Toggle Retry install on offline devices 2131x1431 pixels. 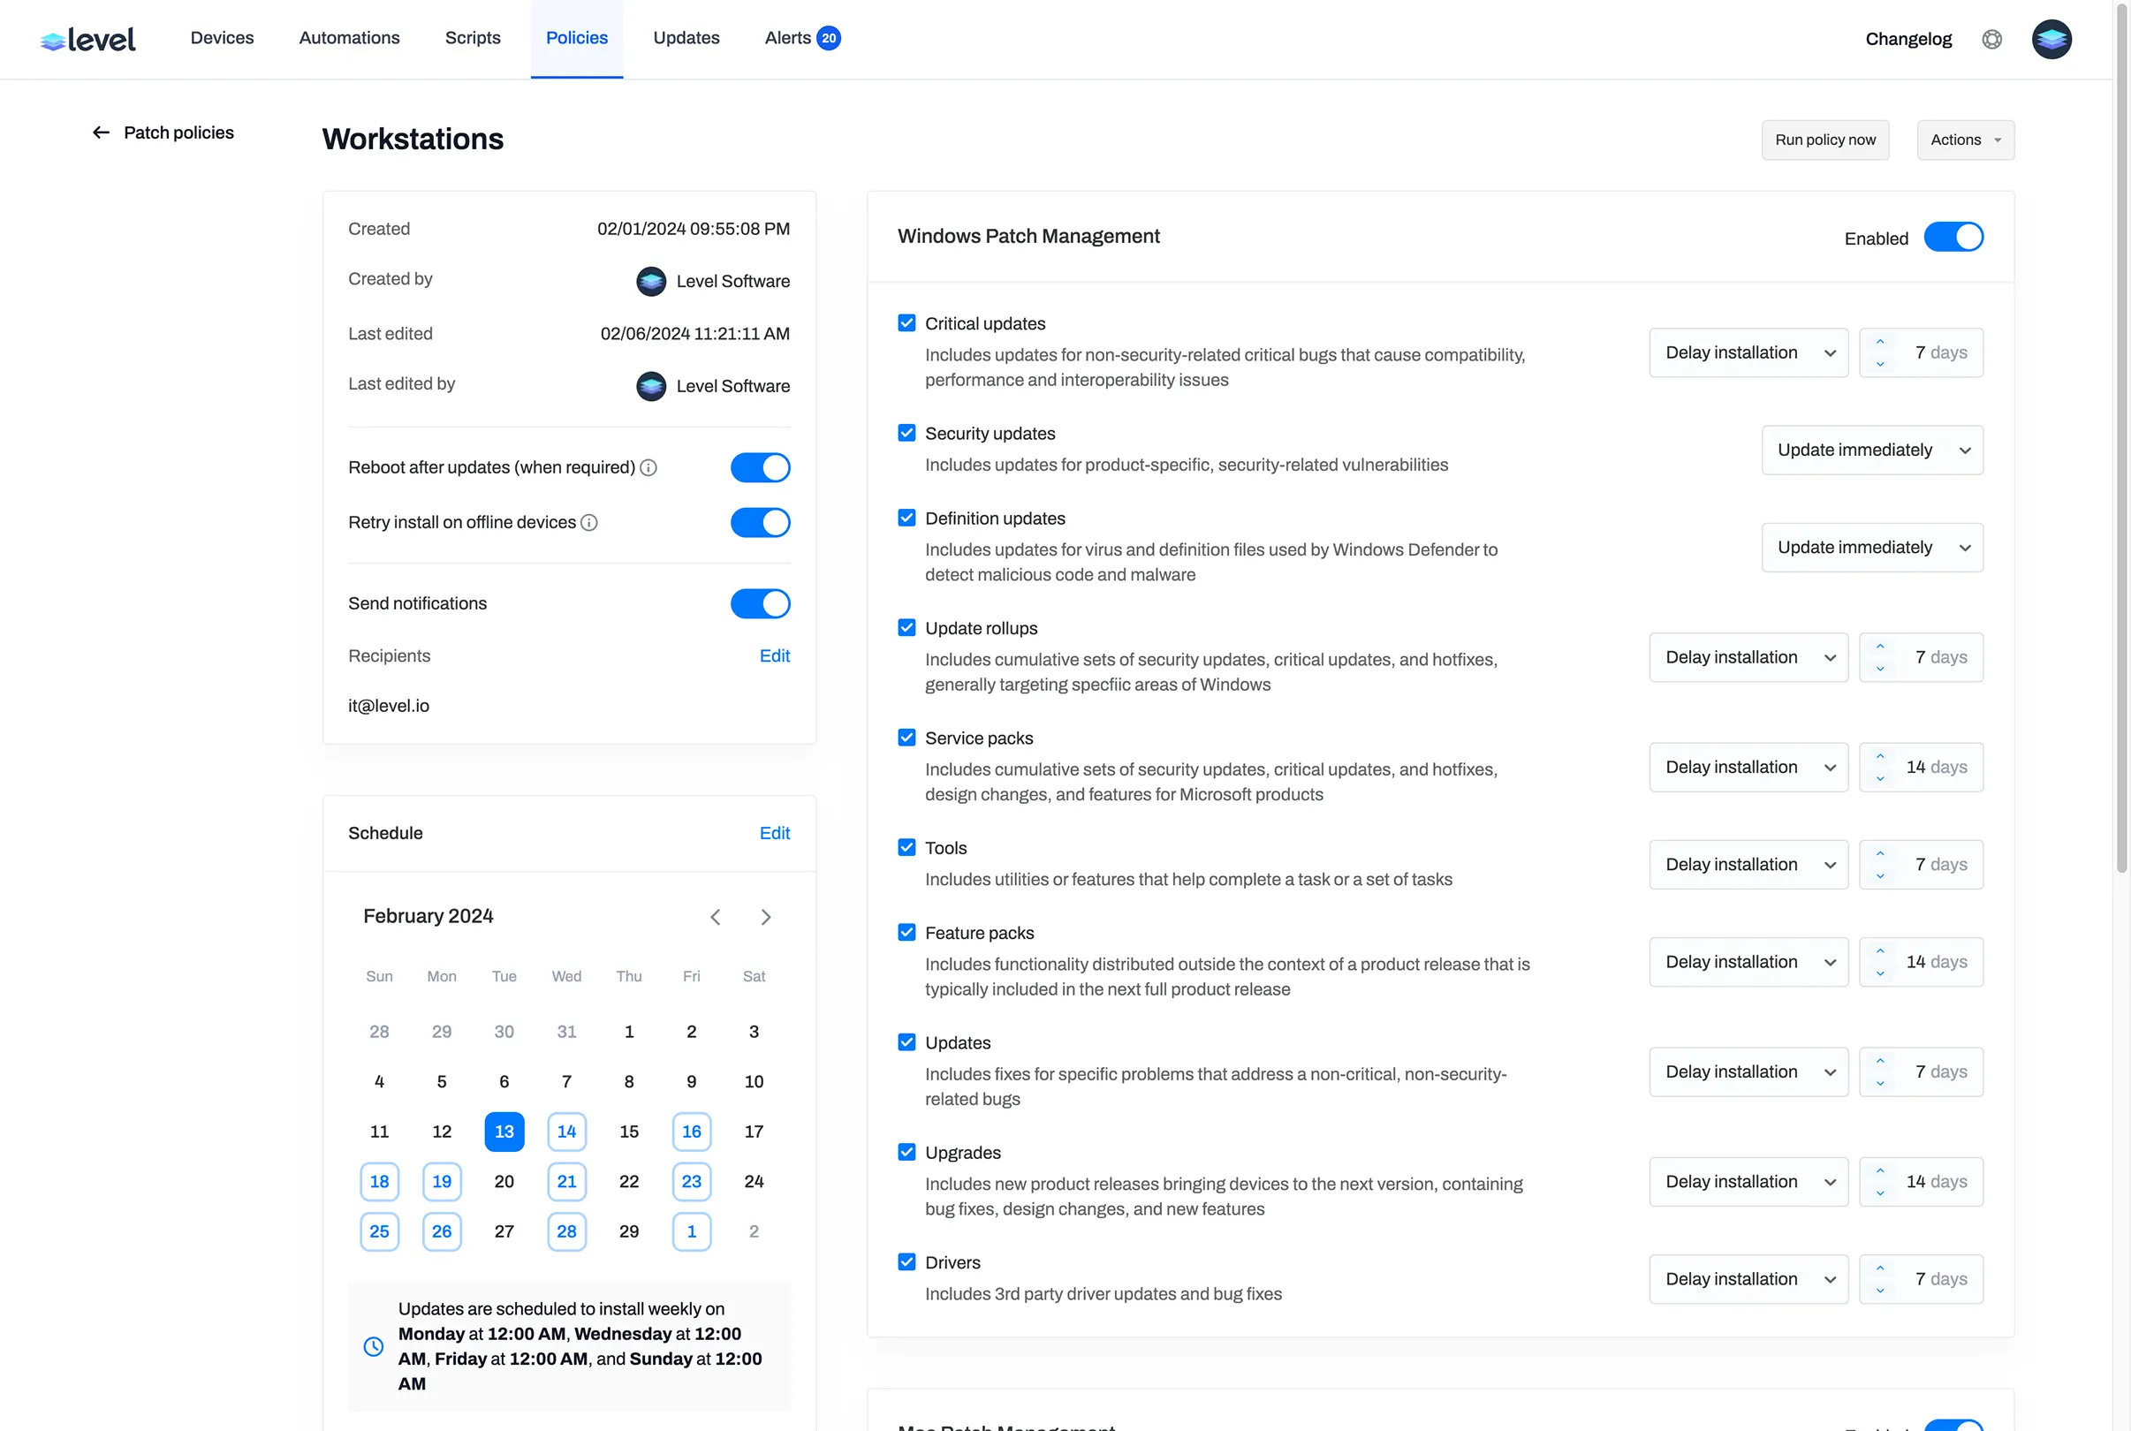(759, 523)
